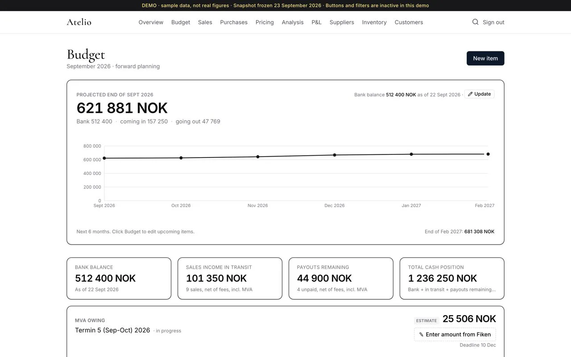Select the Sept 2026 chart data point

(104, 158)
